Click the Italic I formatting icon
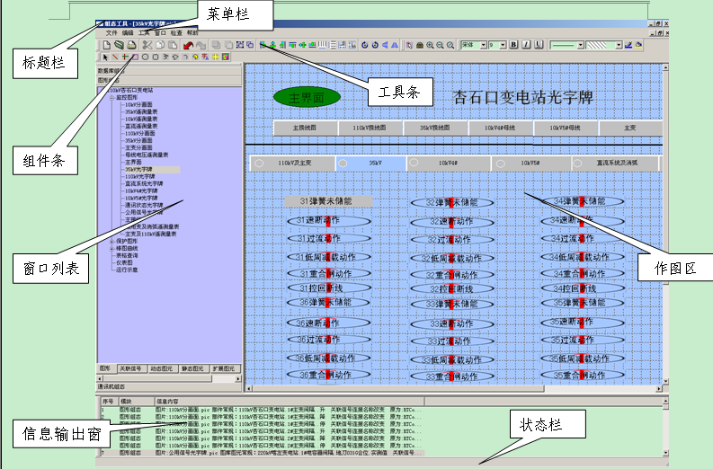The image size is (713, 469). (525, 44)
